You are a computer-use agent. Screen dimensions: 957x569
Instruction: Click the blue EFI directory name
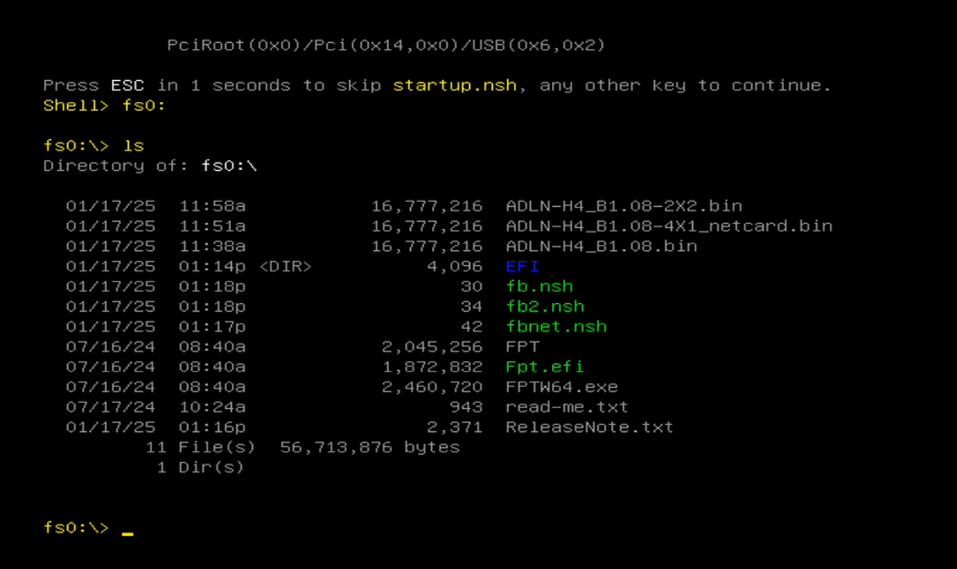(x=522, y=266)
